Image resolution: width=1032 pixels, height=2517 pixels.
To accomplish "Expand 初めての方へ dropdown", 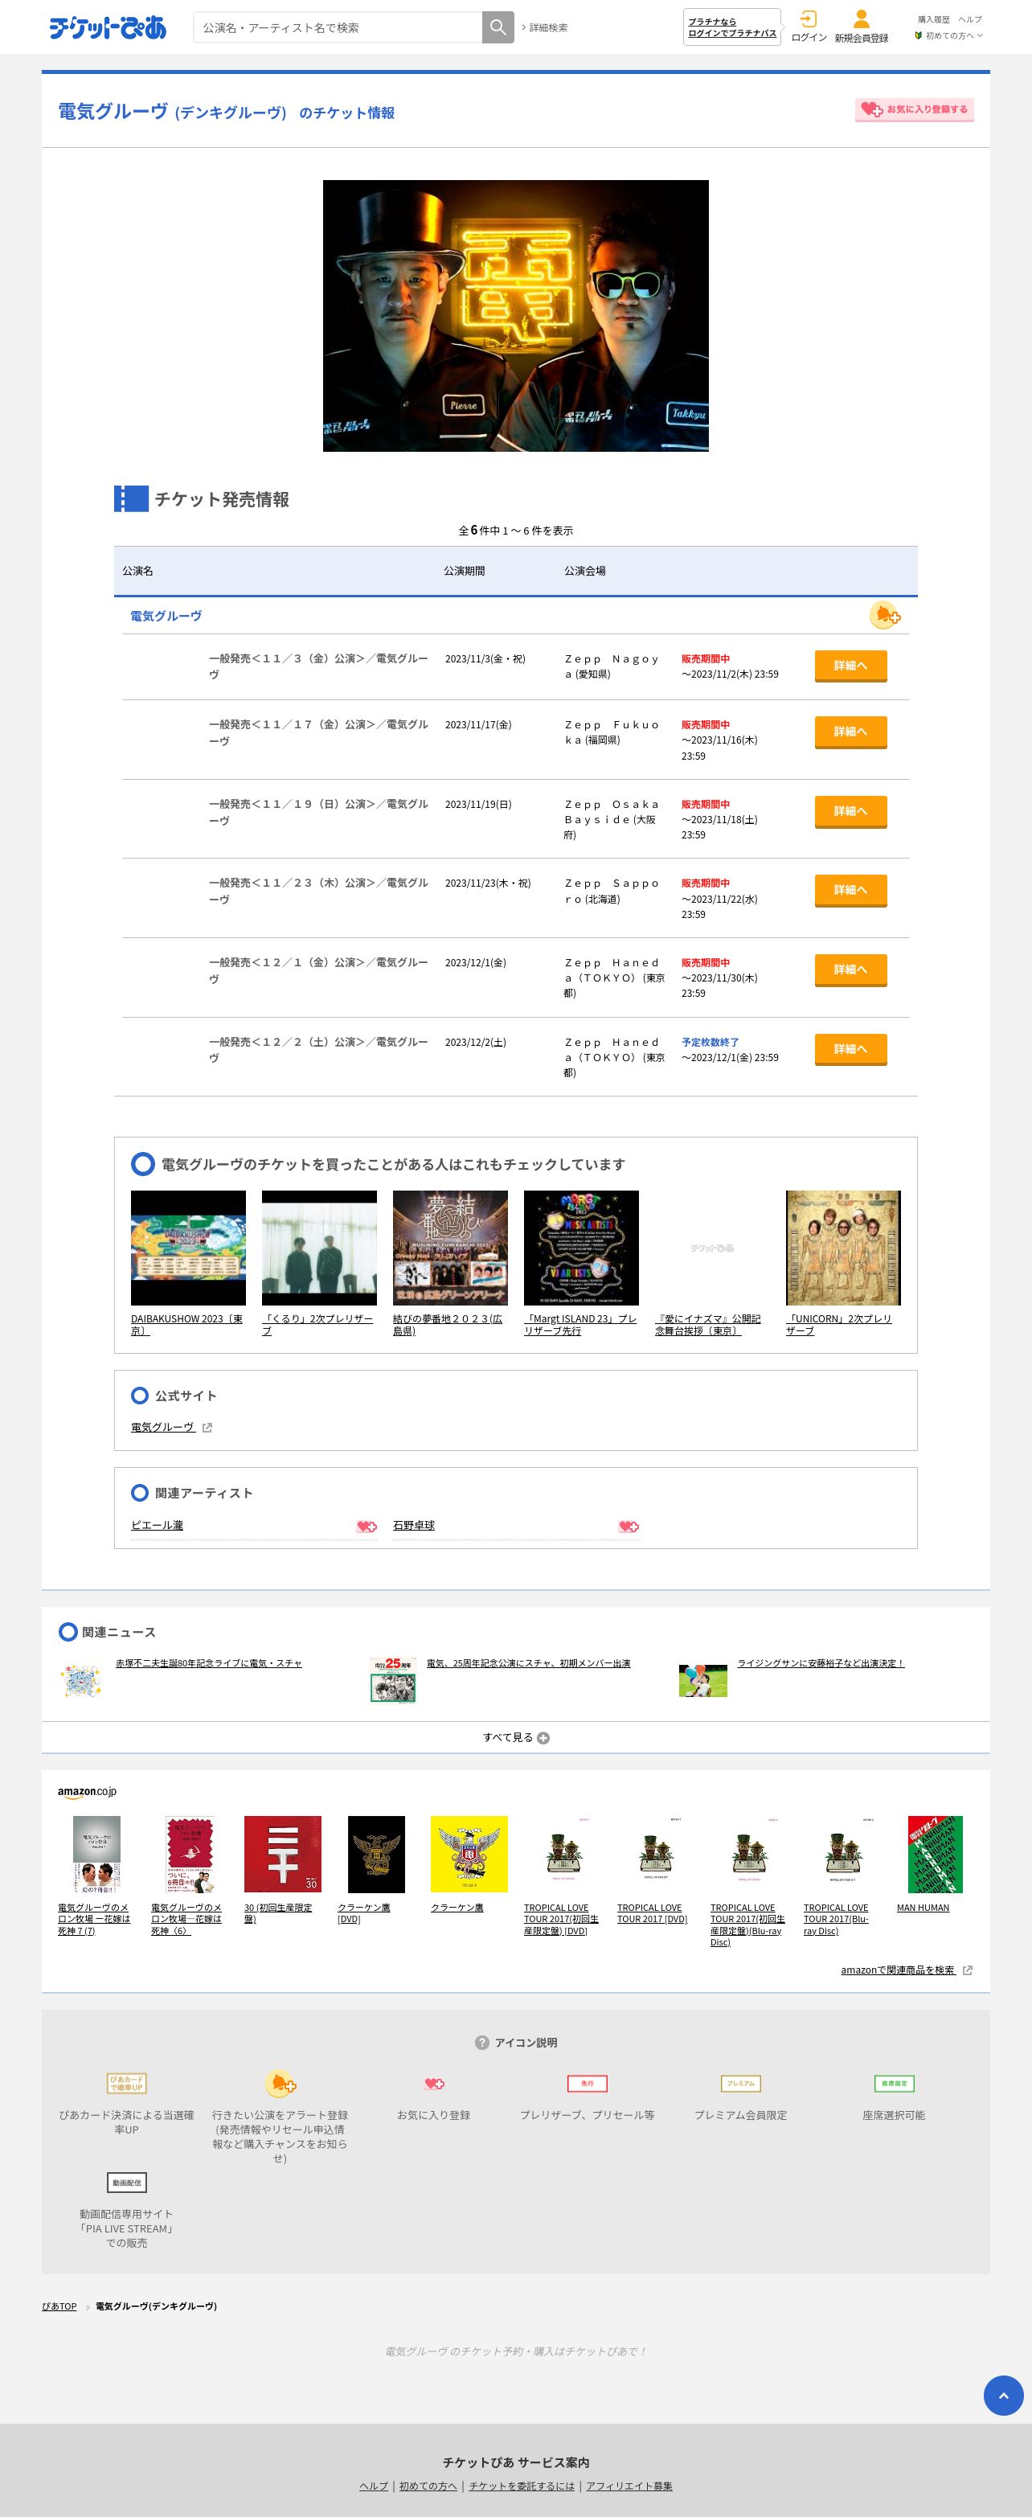I will 949,35.
